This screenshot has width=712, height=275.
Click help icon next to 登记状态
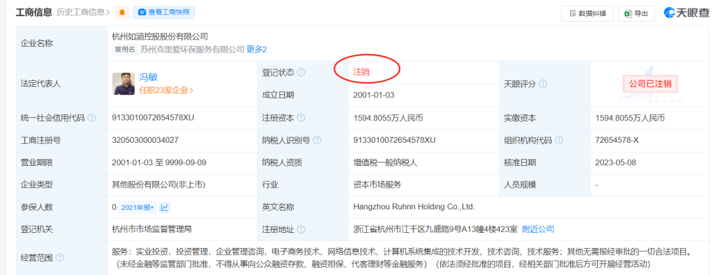(x=301, y=72)
